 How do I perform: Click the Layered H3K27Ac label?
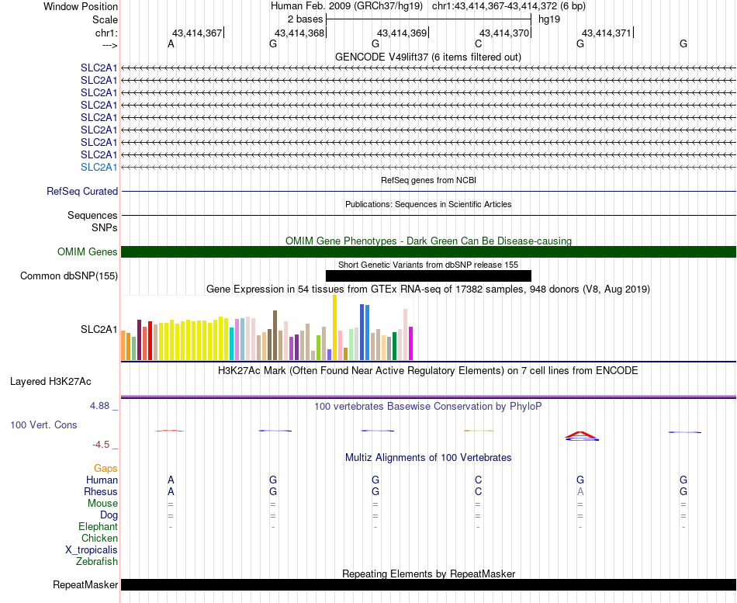(50, 382)
